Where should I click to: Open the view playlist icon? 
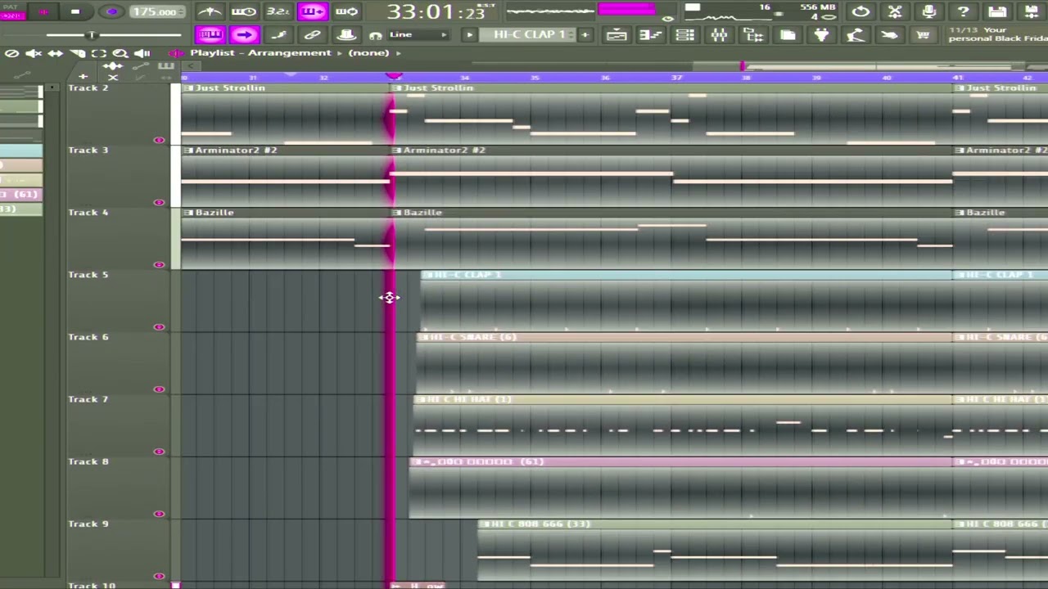coord(617,34)
